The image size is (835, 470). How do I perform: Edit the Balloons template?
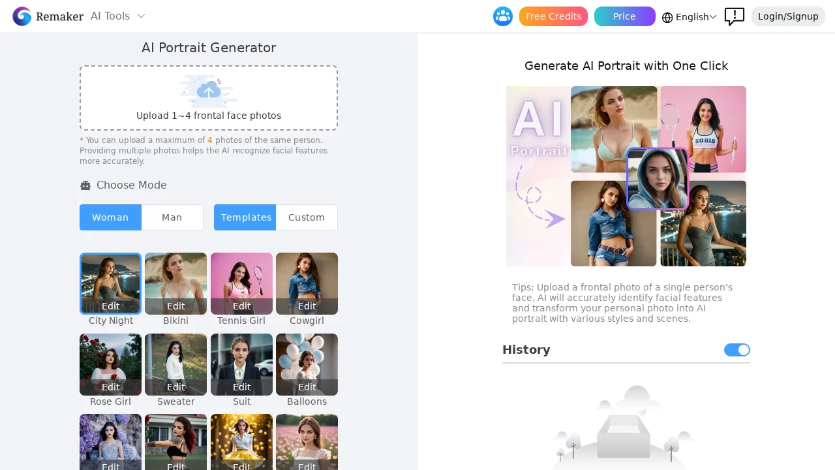307,387
